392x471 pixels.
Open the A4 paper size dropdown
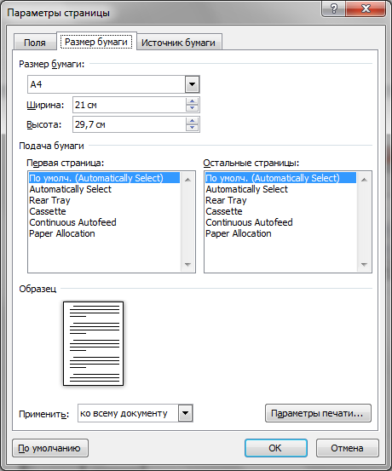(192, 84)
